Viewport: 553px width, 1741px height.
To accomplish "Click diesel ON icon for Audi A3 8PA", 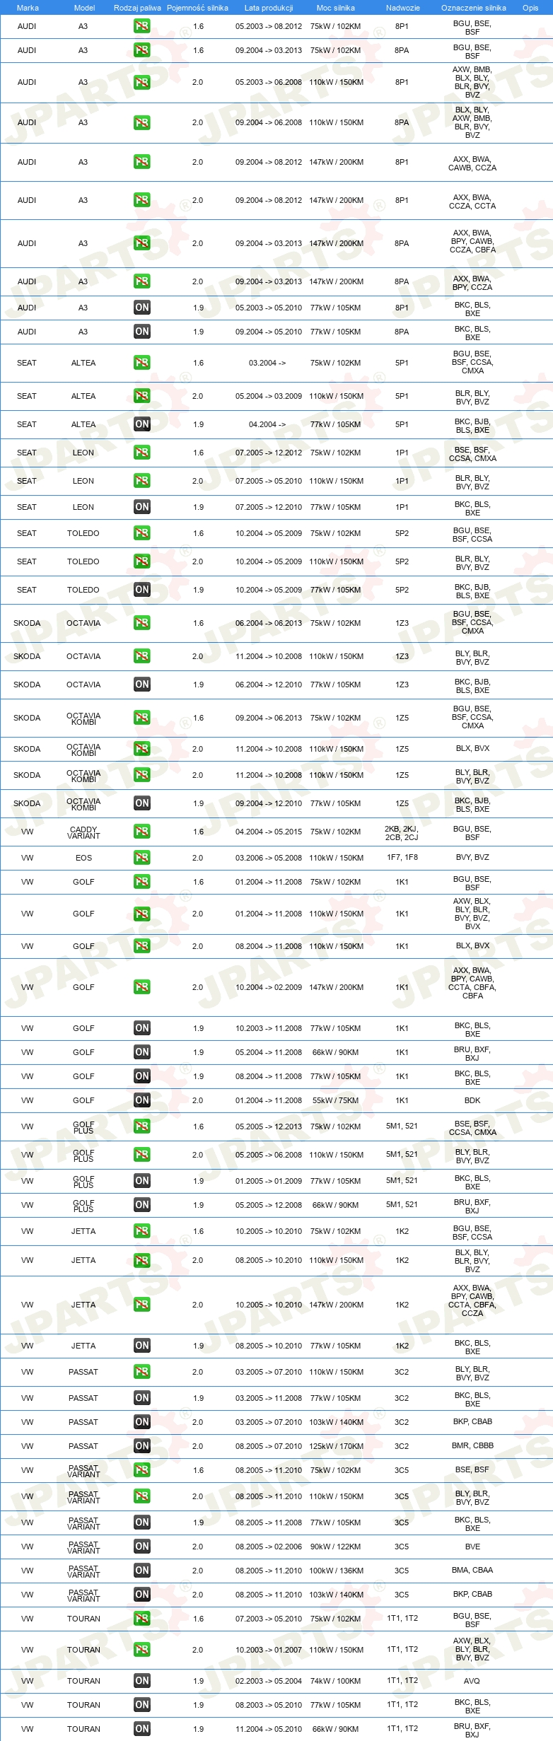I will (142, 332).
